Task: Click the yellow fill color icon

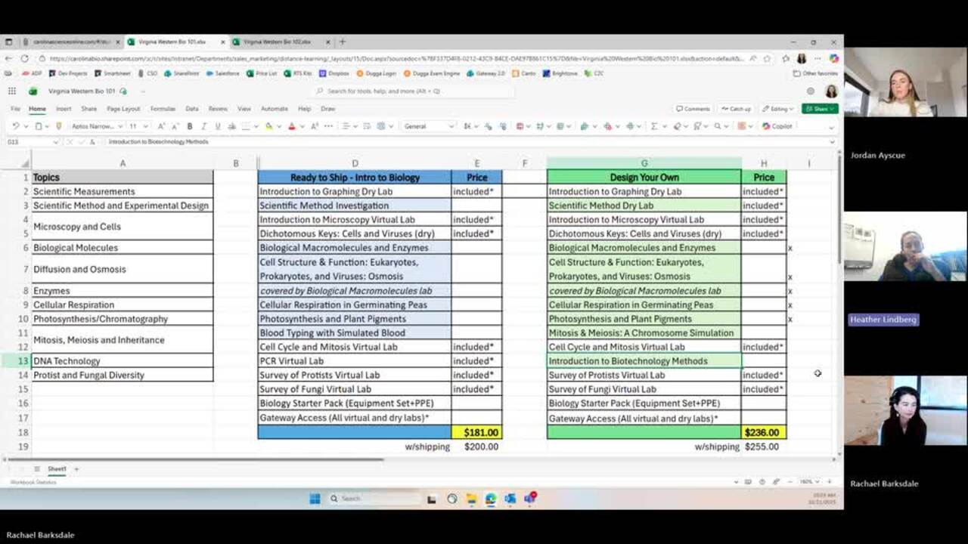Action: click(x=268, y=126)
